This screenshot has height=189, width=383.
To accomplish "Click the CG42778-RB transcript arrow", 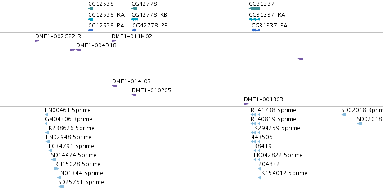I will pos(135,19).
